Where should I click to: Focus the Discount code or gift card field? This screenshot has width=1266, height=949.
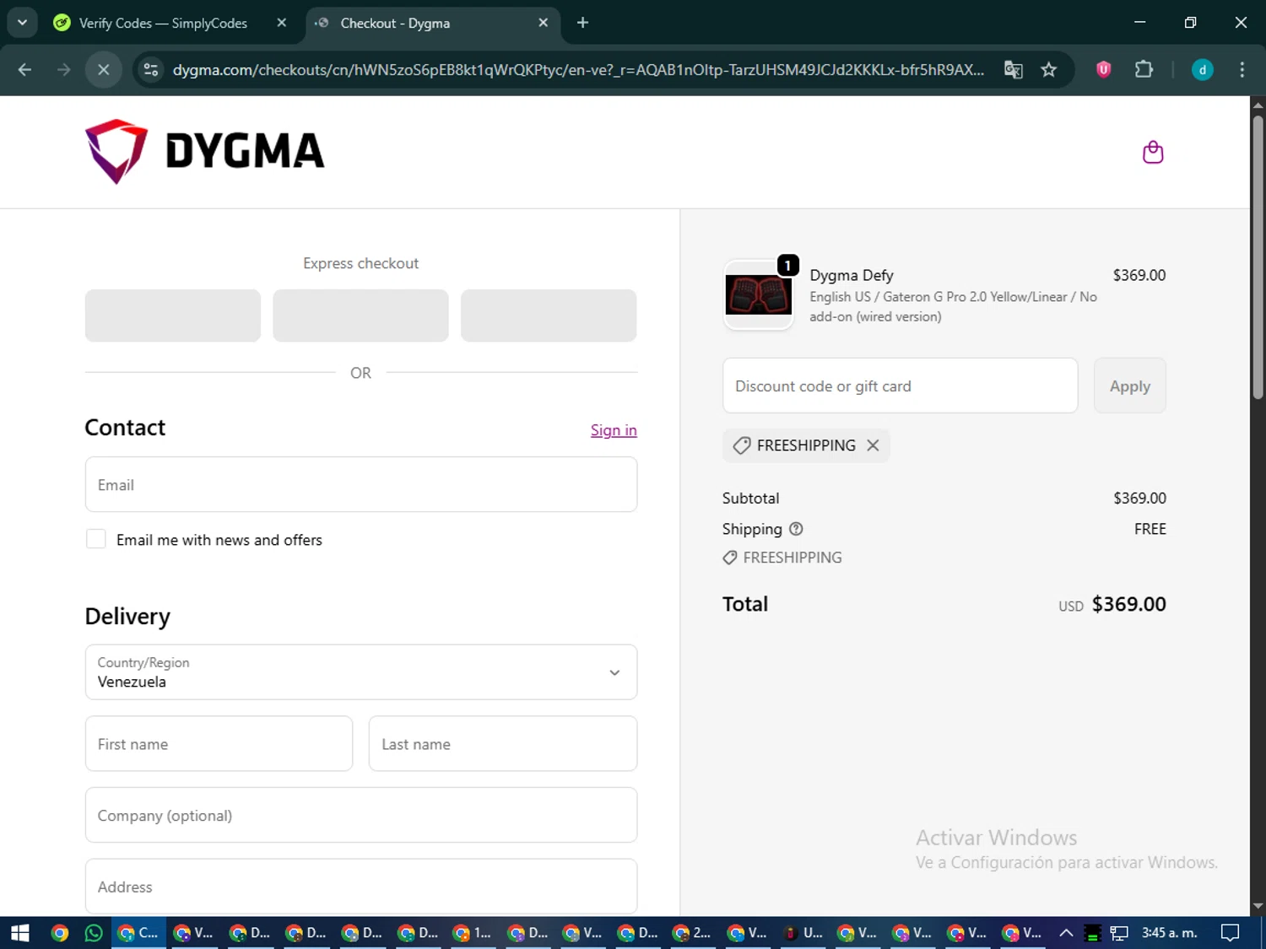pyautogui.click(x=900, y=386)
